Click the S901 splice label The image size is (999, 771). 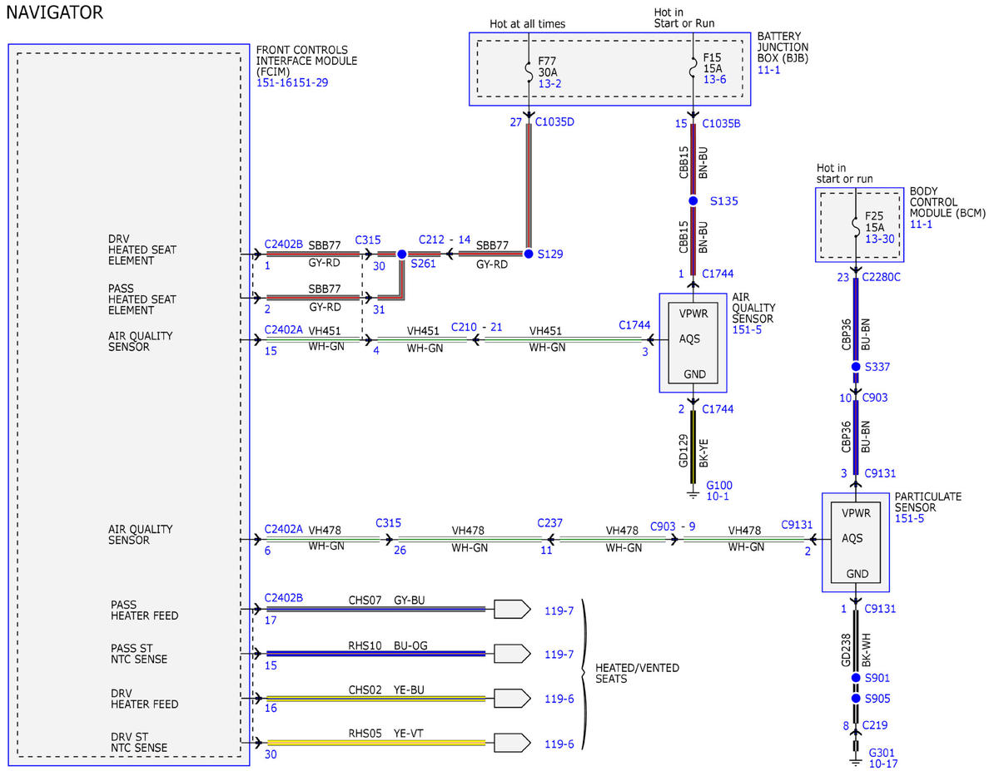coord(877,678)
